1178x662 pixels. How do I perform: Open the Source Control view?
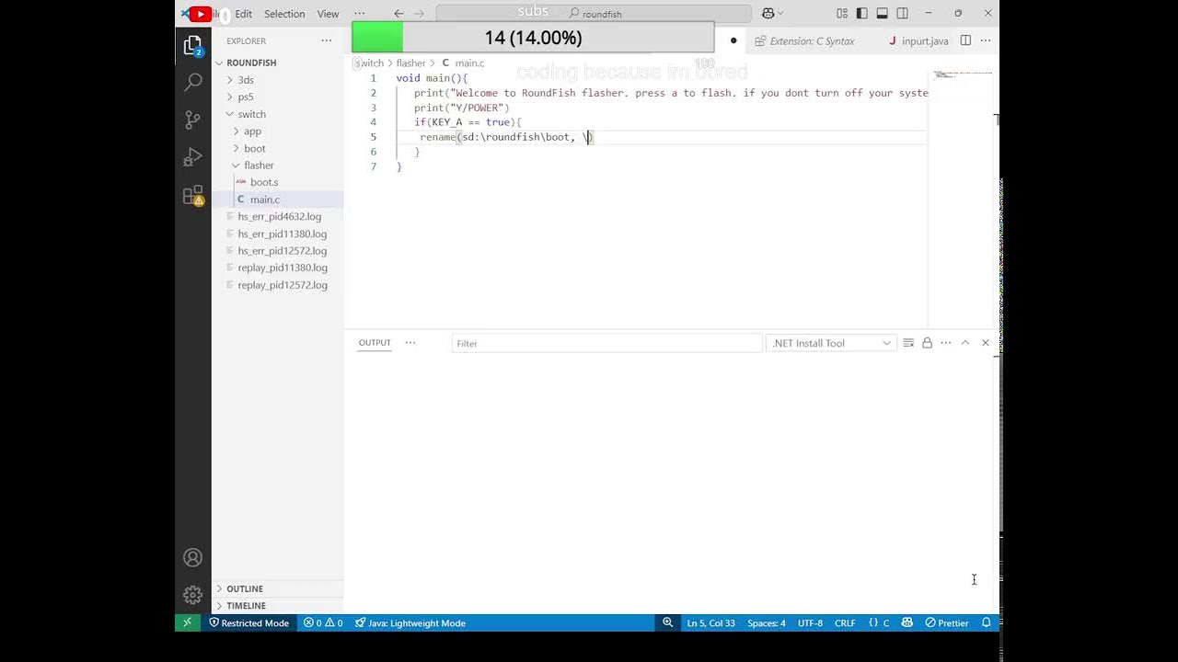192,120
